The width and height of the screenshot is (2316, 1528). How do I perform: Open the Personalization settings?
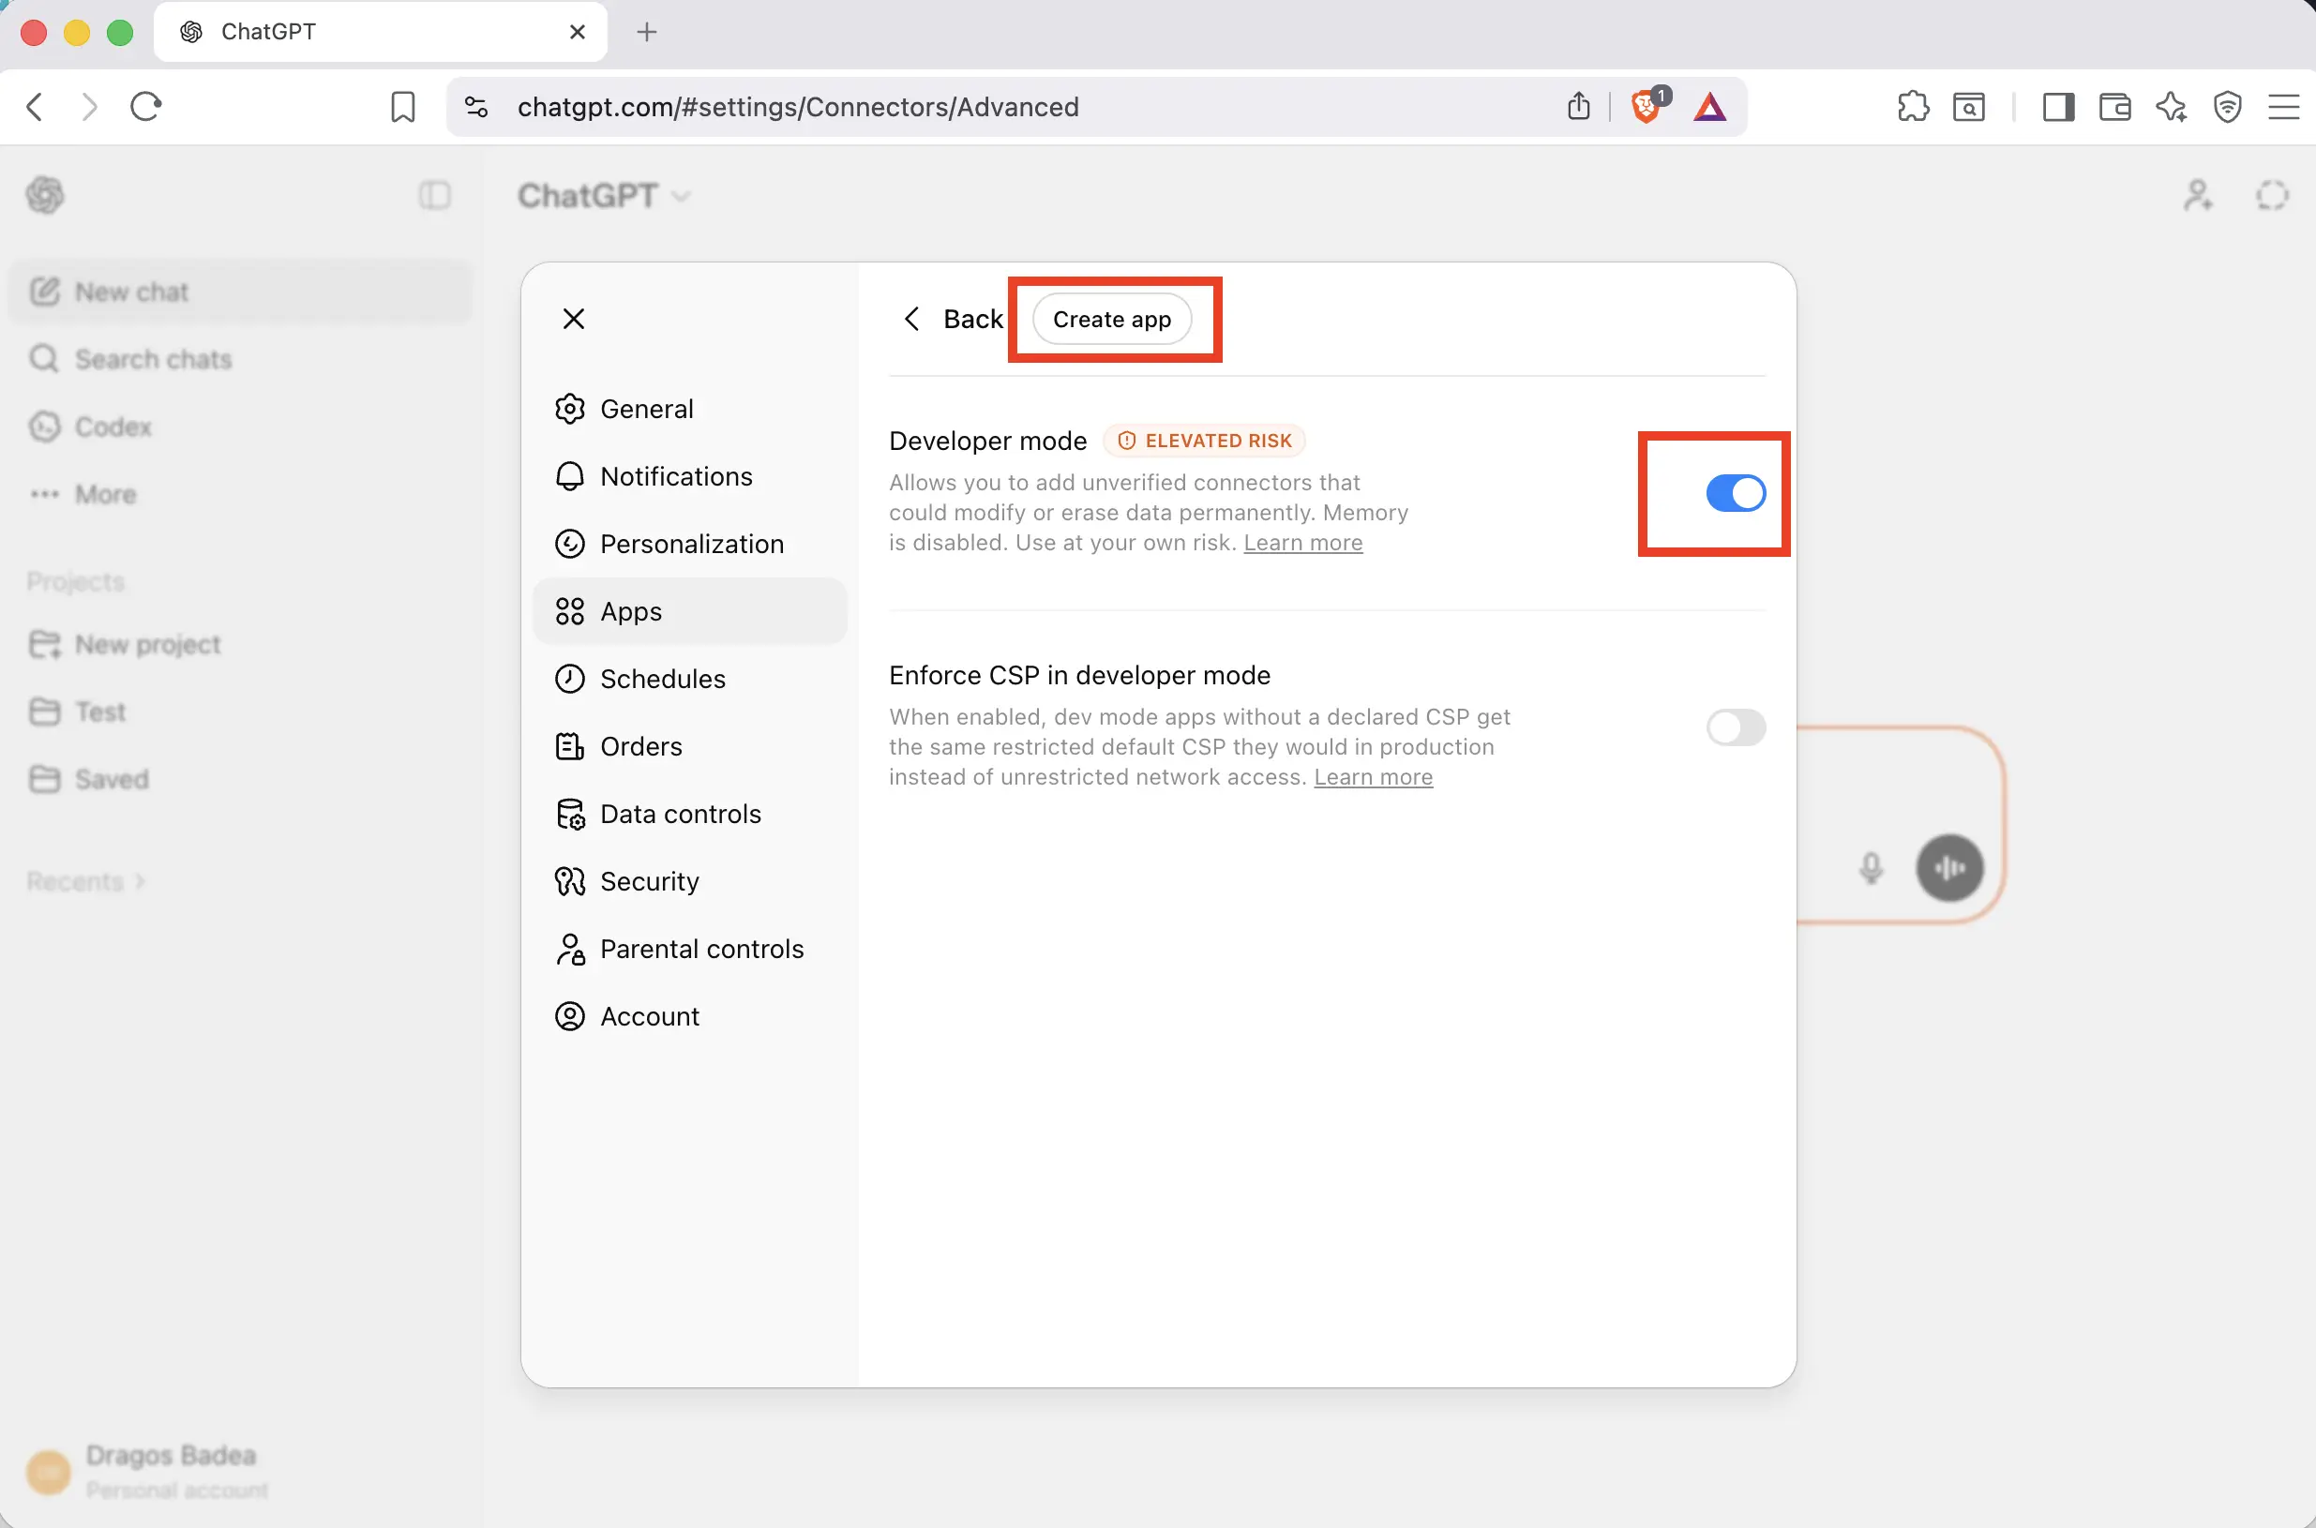pyautogui.click(x=691, y=544)
